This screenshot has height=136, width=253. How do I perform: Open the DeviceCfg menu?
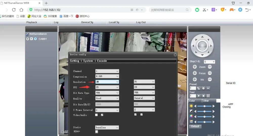(x=87, y=22)
